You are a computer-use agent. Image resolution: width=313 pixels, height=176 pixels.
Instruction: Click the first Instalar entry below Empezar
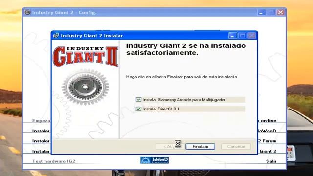(41, 131)
